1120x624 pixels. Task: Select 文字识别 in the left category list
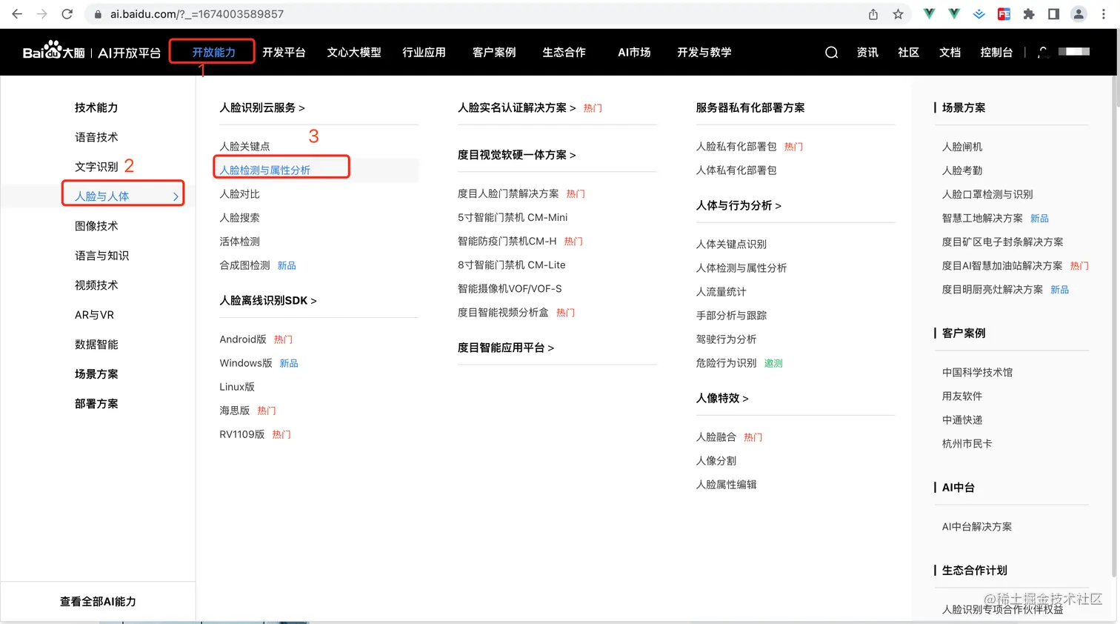(96, 167)
